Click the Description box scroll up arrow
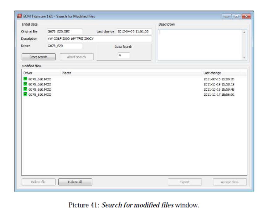 pos(244,32)
